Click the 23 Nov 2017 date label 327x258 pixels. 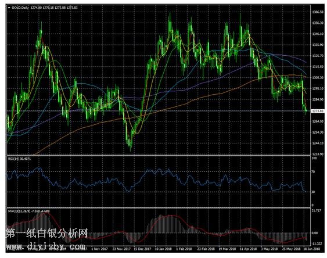121,249
